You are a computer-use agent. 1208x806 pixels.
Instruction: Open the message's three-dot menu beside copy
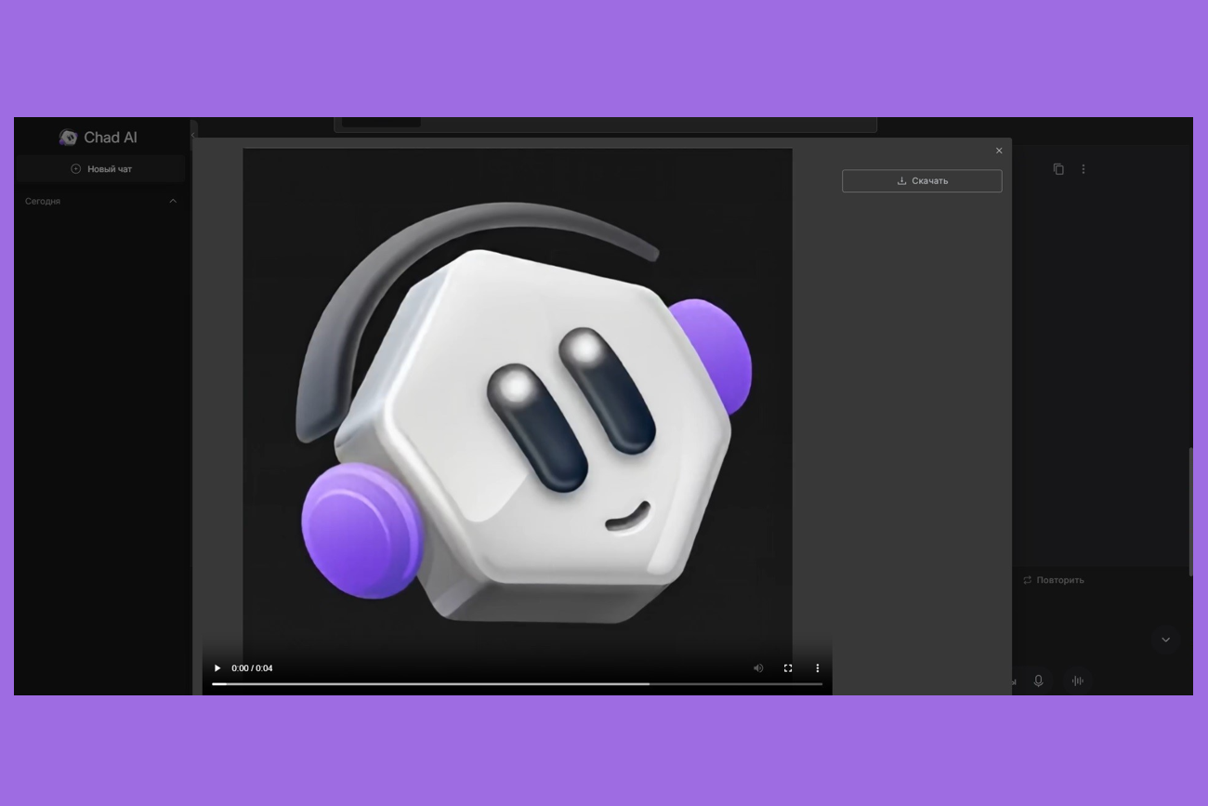pos(1083,169)
